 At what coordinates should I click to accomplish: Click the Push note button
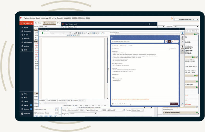click(x=173, y=104)
